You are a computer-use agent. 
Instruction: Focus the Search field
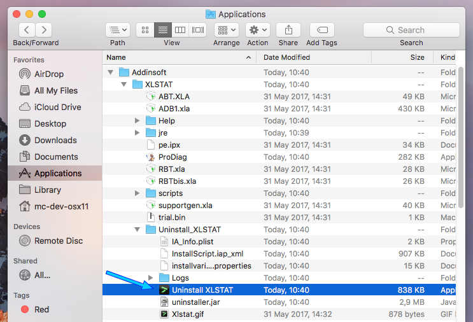pos(411,30)
